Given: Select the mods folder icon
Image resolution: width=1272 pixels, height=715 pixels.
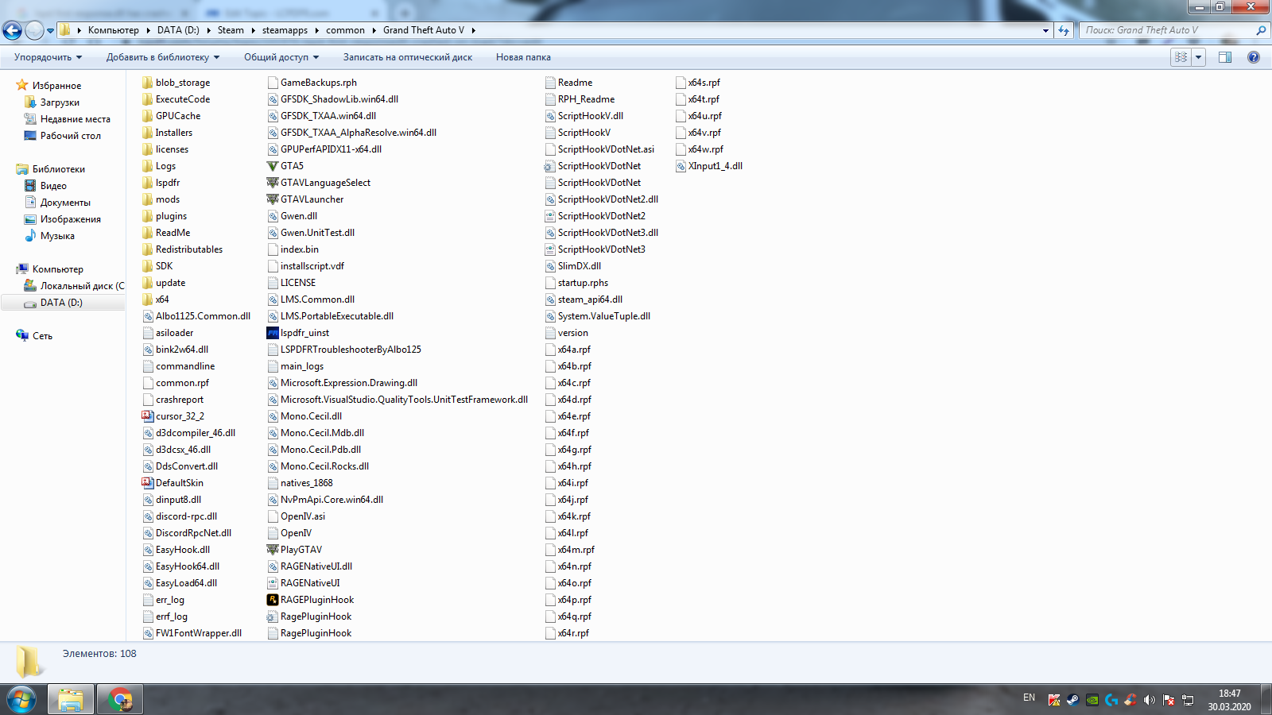Looking at the screenshot, I should pyautogui.click(x=148, y=199).
